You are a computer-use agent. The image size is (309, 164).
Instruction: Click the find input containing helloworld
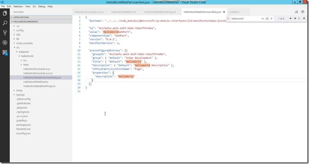coord(245,18)
